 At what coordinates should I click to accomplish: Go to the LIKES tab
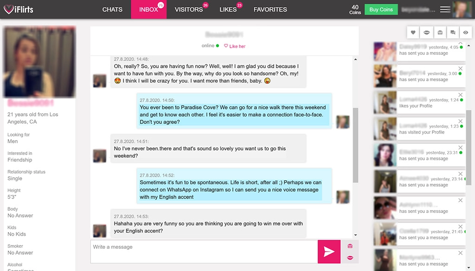click(228, 9)
